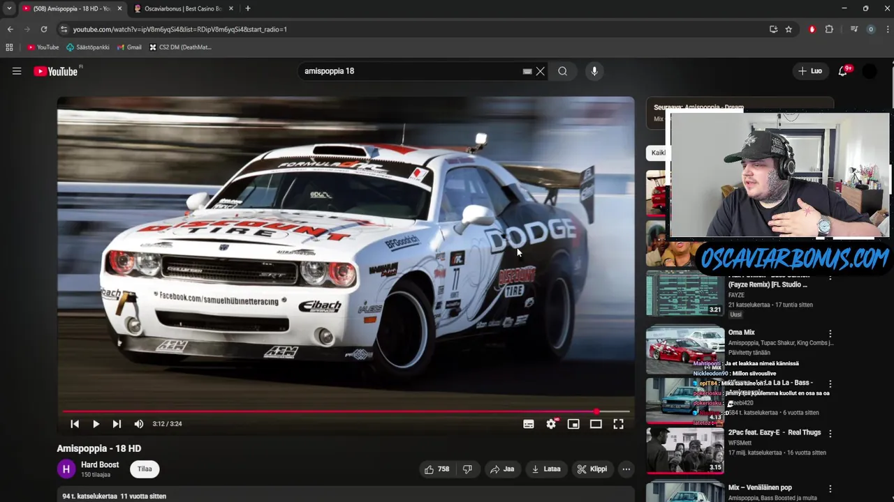Open the YouTube bookmark
894x502 pixels.
43,47
